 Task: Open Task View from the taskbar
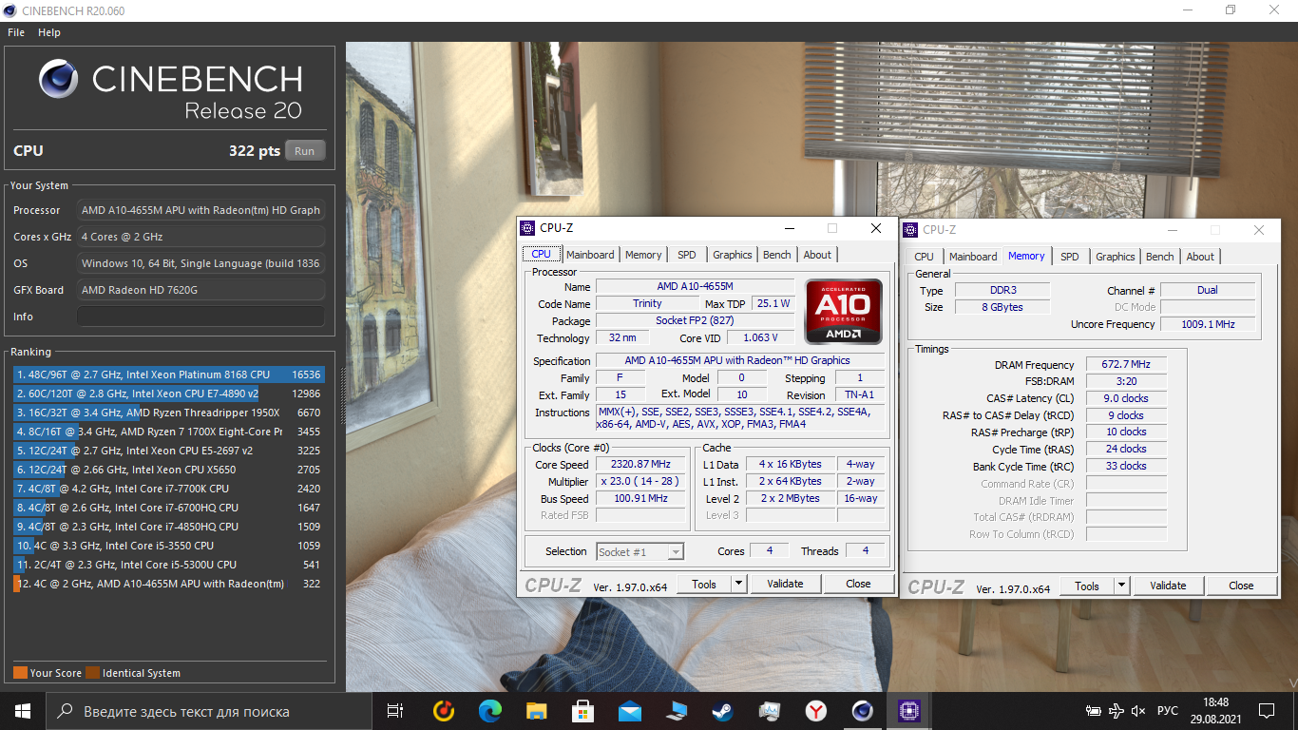coord(395,710)
